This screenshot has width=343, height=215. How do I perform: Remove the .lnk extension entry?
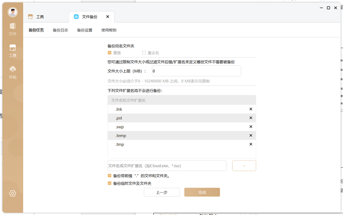click(251, 109)
